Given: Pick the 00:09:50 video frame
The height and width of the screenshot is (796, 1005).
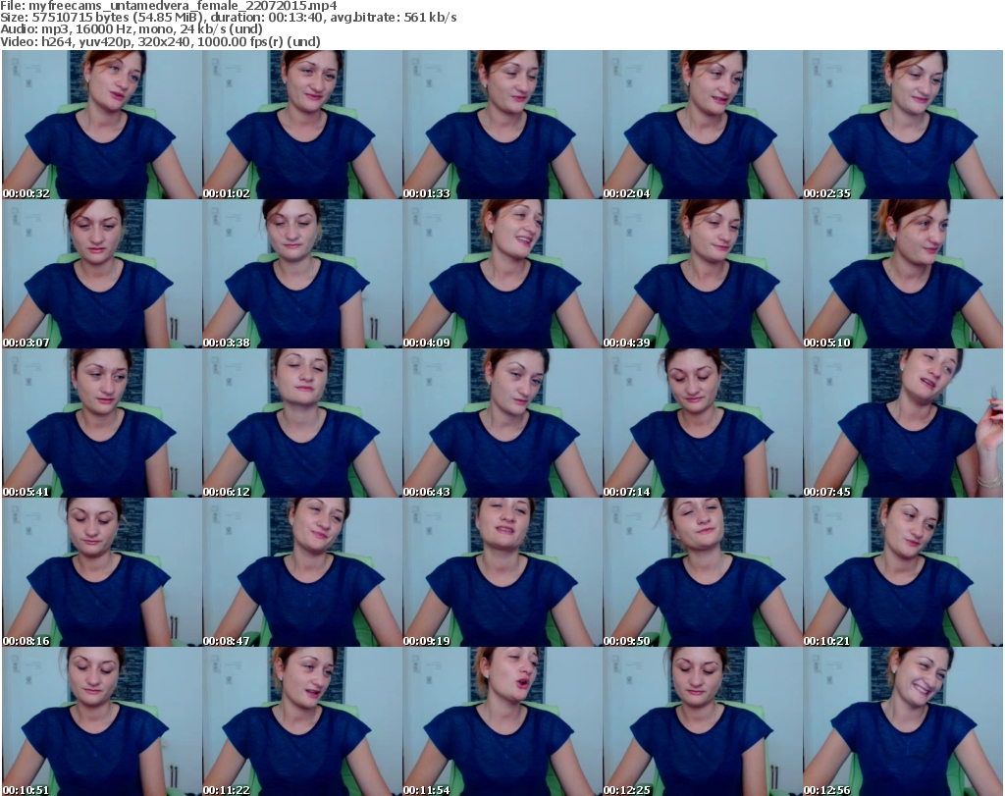Looking at the screenshot, I should pos(703,572).
